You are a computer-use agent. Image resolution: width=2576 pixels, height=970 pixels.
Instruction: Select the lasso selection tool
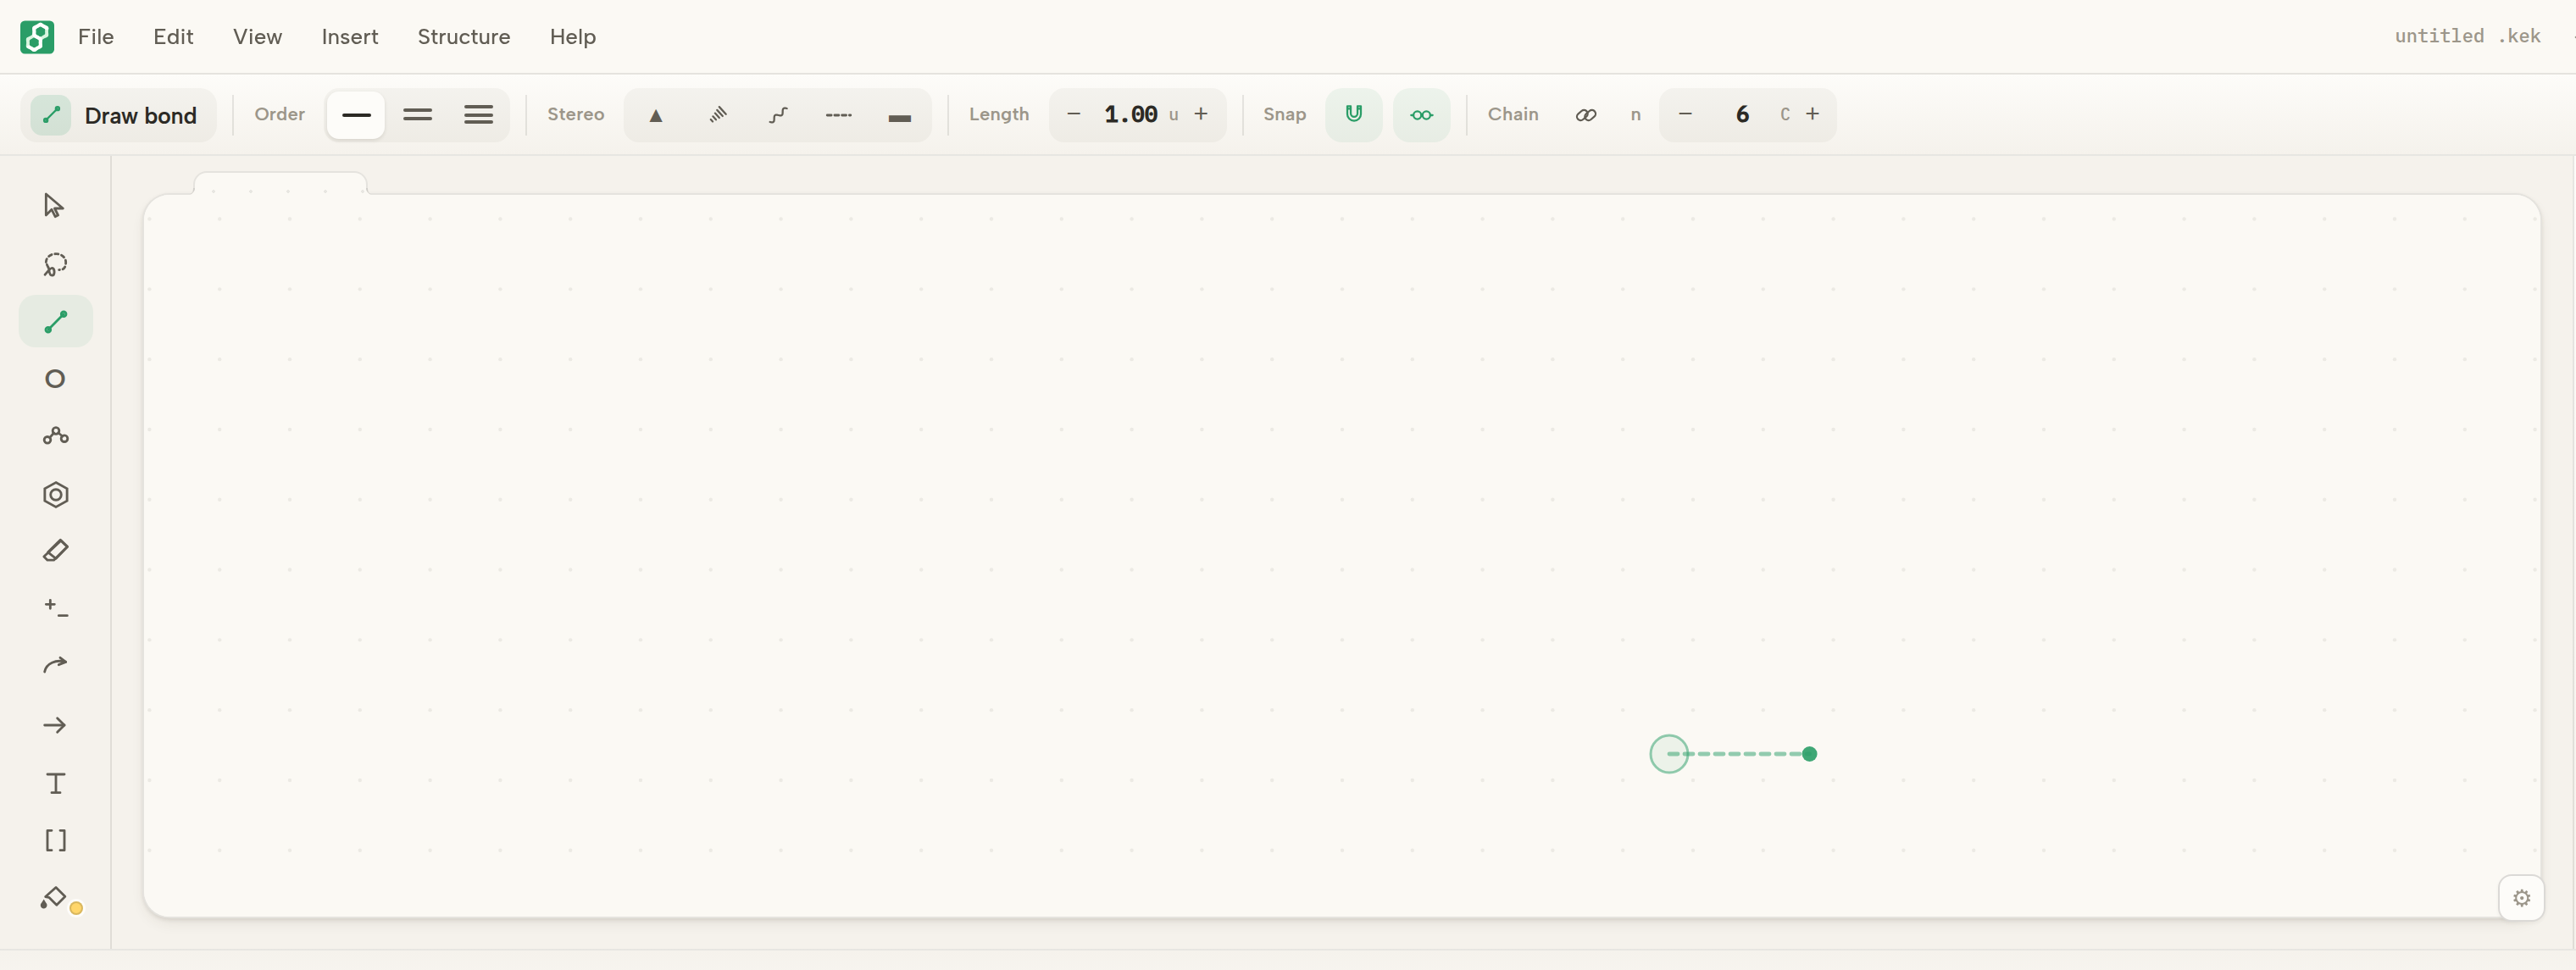click(x=55, y=264)
